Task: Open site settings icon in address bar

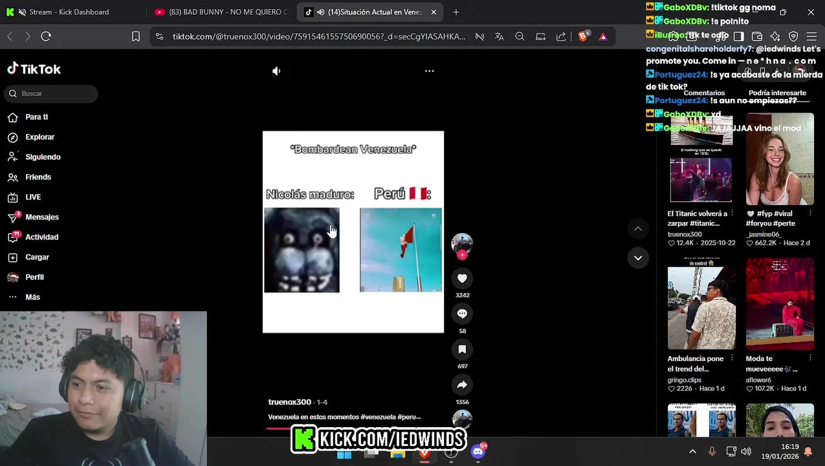Action: [x=159, y=36]
